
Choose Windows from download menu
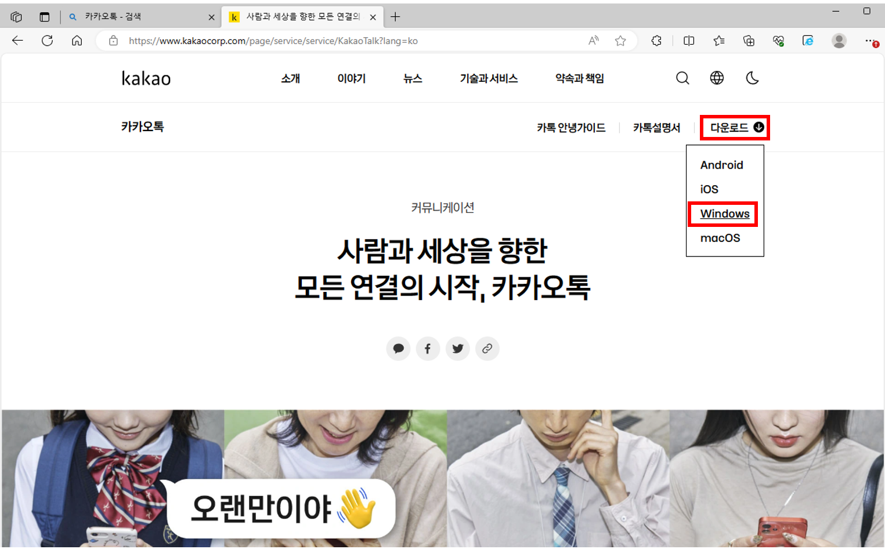pyautogui.click(x=725, y=214)
